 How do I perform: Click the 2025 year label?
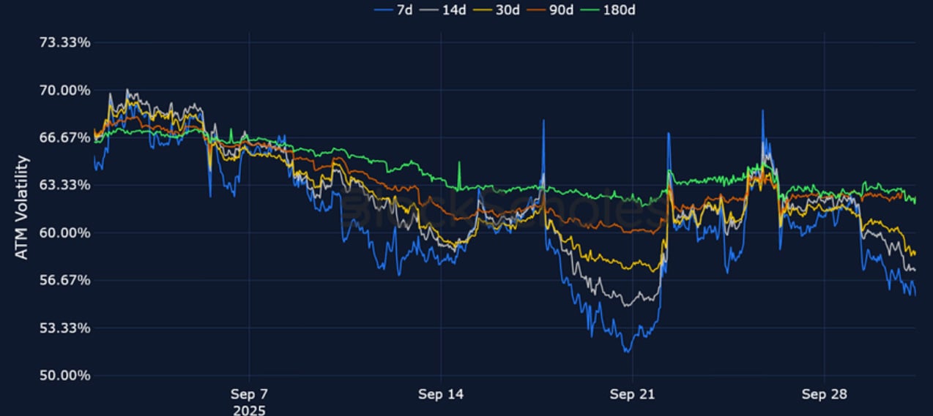tap(249, 409)
